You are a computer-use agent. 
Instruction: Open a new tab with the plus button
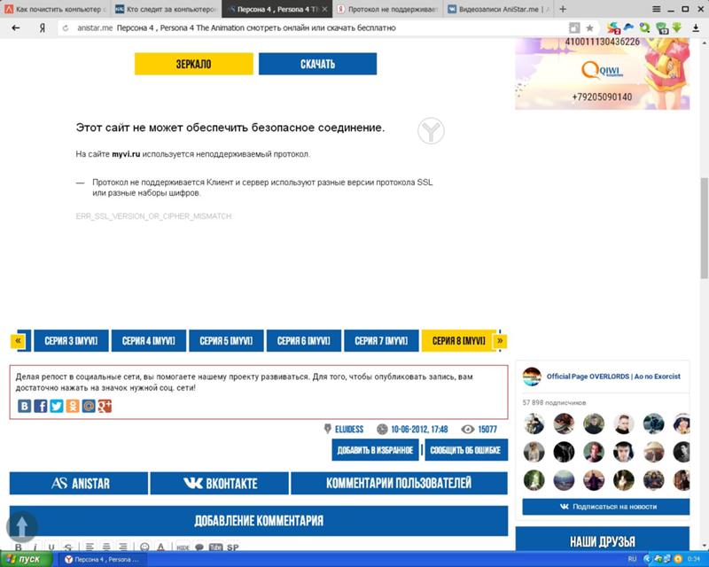[x=563, y=9]
